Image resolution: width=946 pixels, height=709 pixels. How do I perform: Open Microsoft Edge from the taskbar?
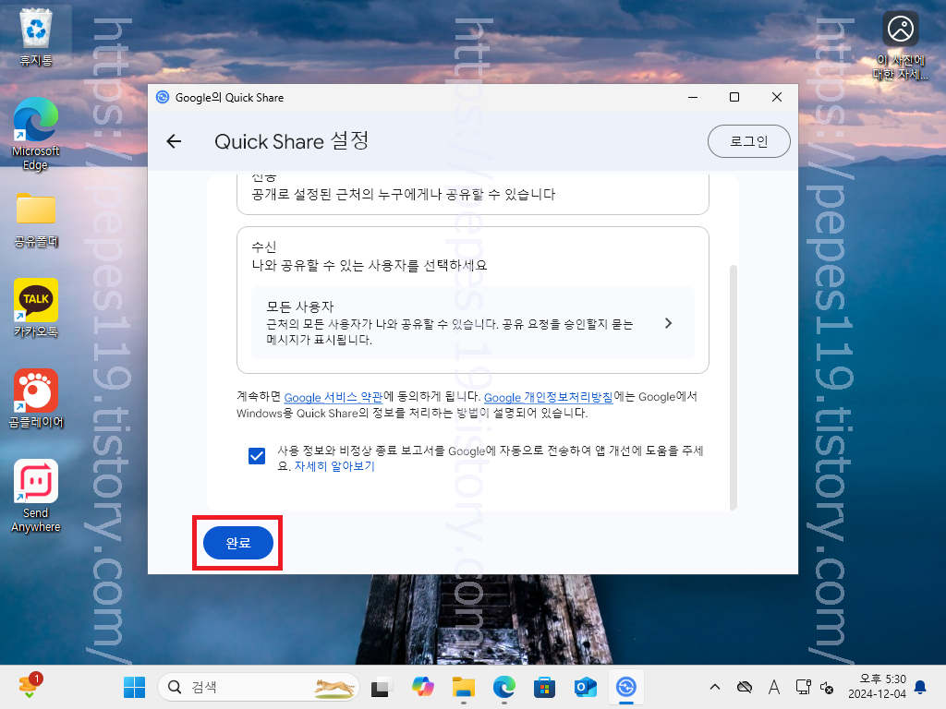(x=503, y=687)
